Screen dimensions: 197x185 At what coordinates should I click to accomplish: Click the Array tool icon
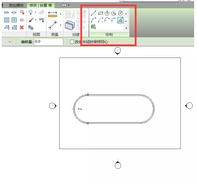click(7, 20)
